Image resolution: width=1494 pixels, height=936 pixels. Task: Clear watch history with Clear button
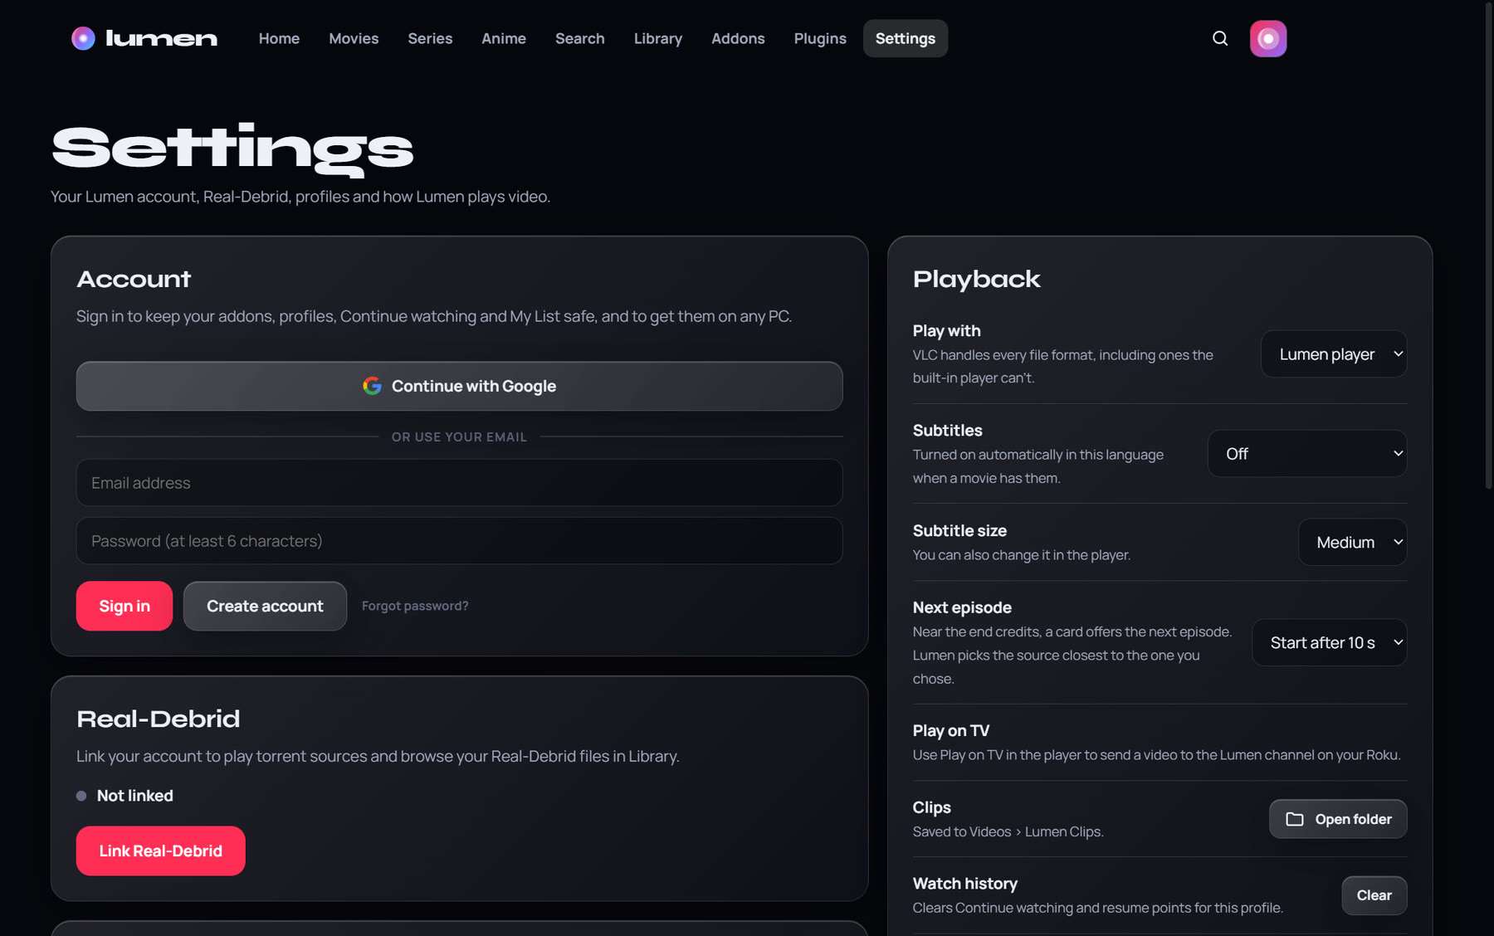point(1374,896)
